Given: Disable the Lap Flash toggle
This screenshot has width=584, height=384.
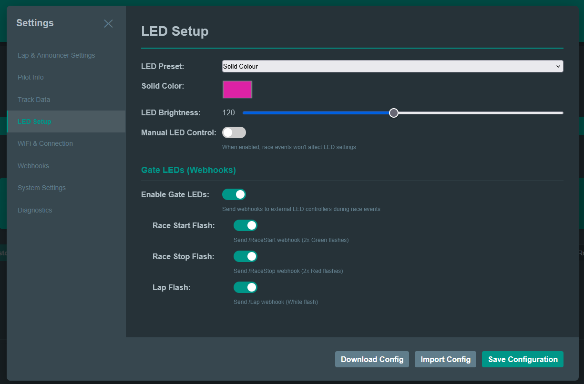Looking at the screenshot, I should tap(246, 287).
